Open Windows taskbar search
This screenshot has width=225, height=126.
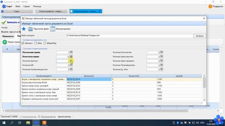click(x=12, y=123)
